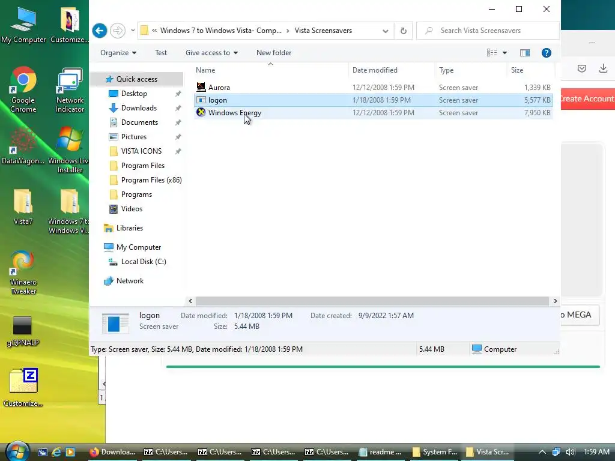Toggle the preview pane icon

point(524,53)
